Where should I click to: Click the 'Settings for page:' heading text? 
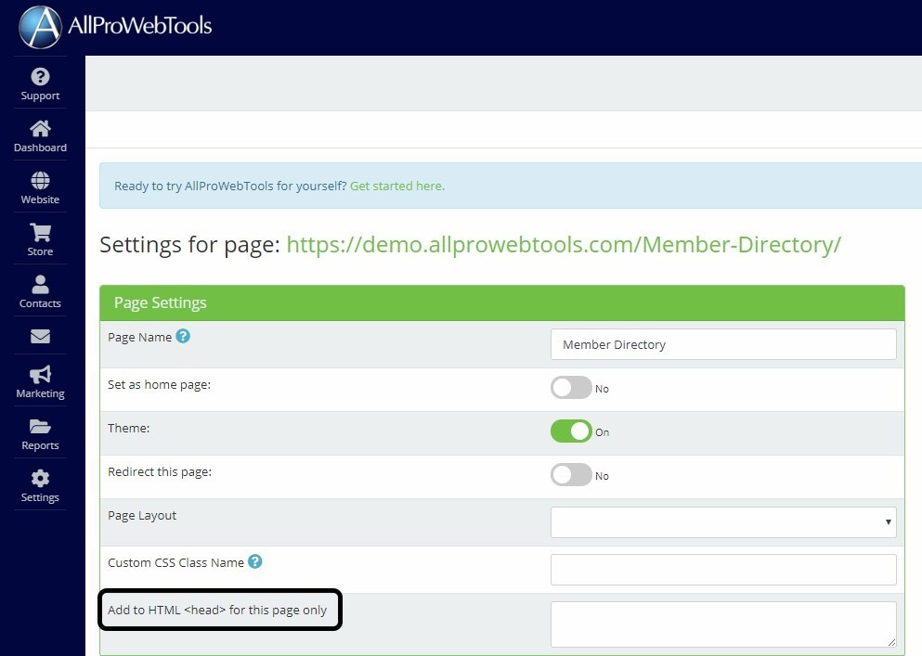(190, 245)
